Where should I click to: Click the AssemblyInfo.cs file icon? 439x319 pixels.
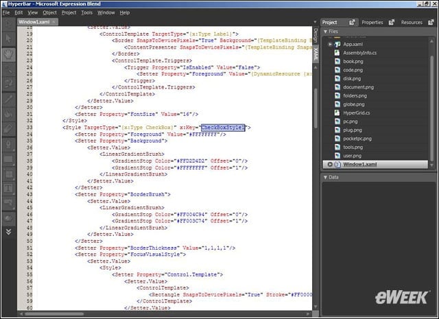click(x=337, y=53)
